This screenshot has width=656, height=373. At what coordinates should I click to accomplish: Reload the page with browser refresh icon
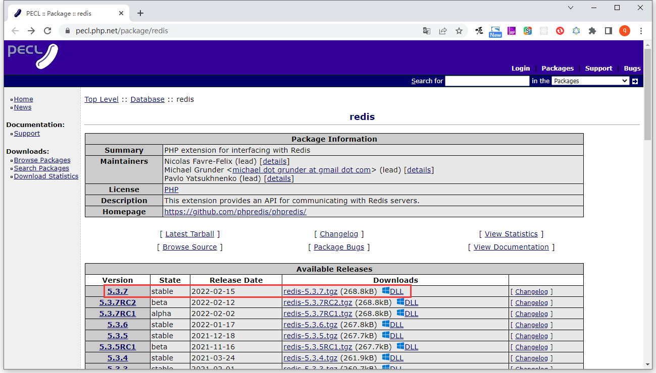coord(47,31)
